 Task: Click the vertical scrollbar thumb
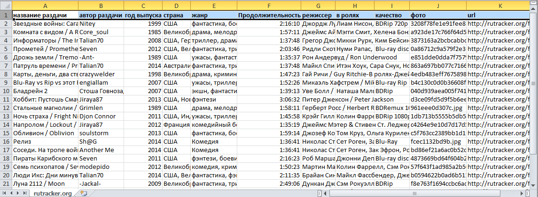[534, 83]
